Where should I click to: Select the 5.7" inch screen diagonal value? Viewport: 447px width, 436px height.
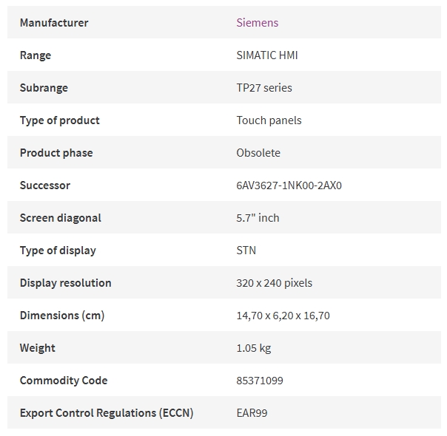pyautogui.click(x=258, y=218)
